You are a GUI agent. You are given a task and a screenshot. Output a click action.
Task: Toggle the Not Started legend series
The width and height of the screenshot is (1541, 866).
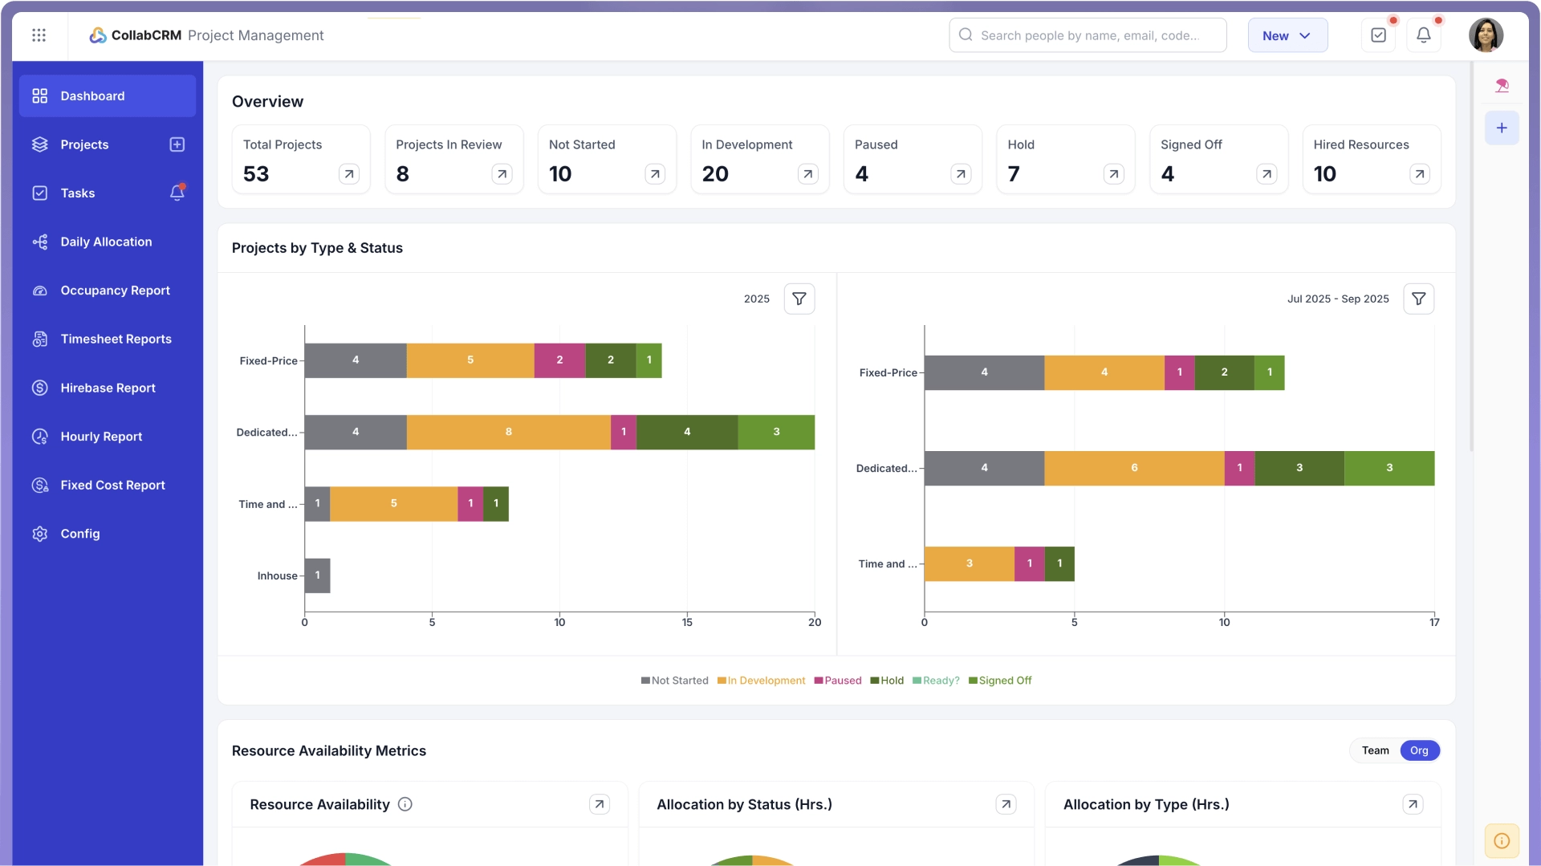pyautogui.click(x=674, y=681)
